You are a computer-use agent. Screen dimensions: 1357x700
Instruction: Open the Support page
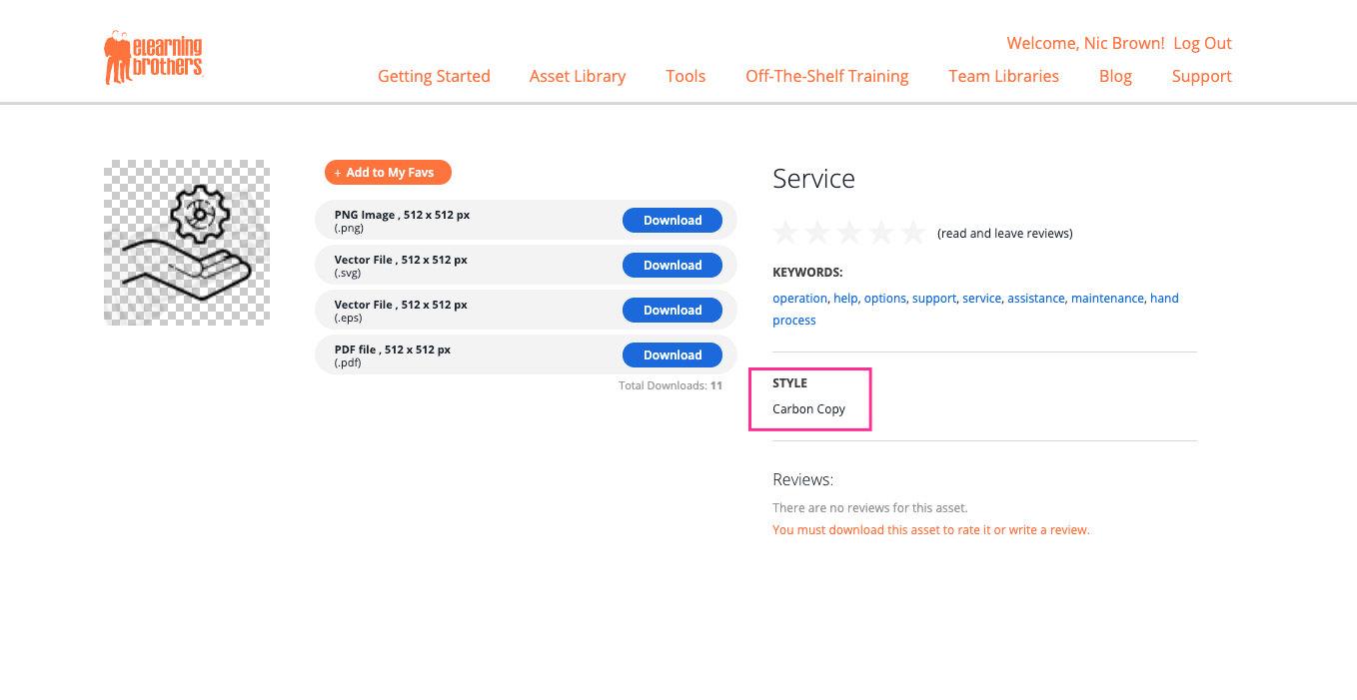point(1201,76)
